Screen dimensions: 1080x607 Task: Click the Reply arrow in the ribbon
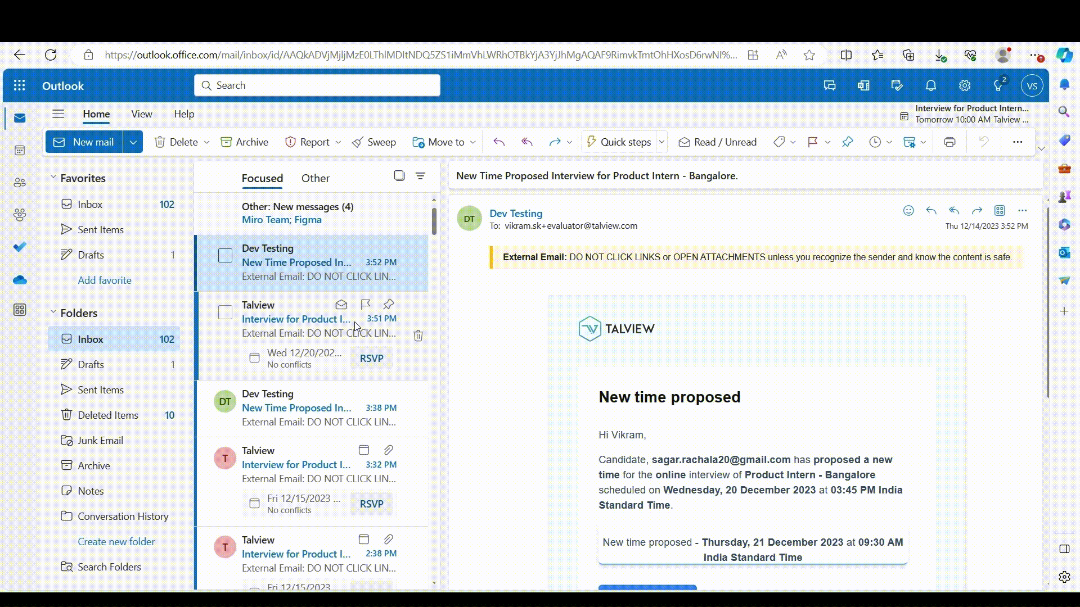[499, 142]
